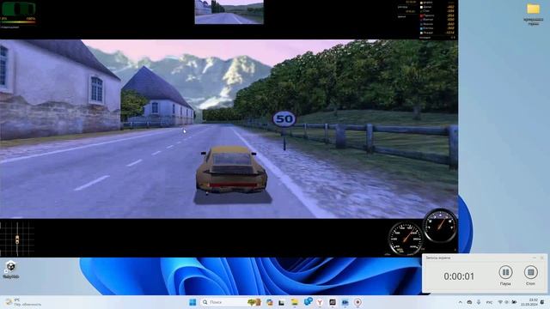550x309 pixels.
Task: Open the blue camera recorder taskbar icon
Action: point(345,302)
